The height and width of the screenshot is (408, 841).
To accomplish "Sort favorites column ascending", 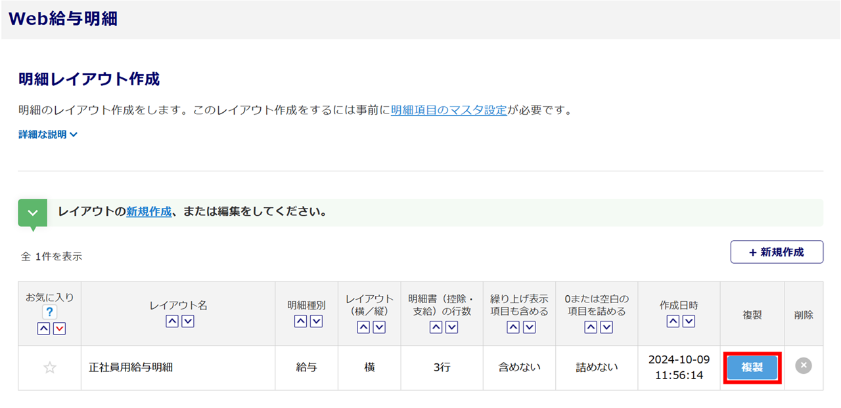I will point(43,329).
